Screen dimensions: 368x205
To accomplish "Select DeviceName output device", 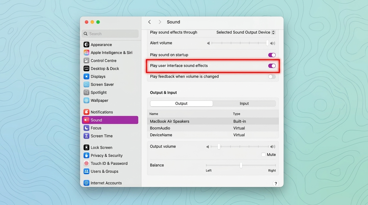I will [x=213, y=135].
